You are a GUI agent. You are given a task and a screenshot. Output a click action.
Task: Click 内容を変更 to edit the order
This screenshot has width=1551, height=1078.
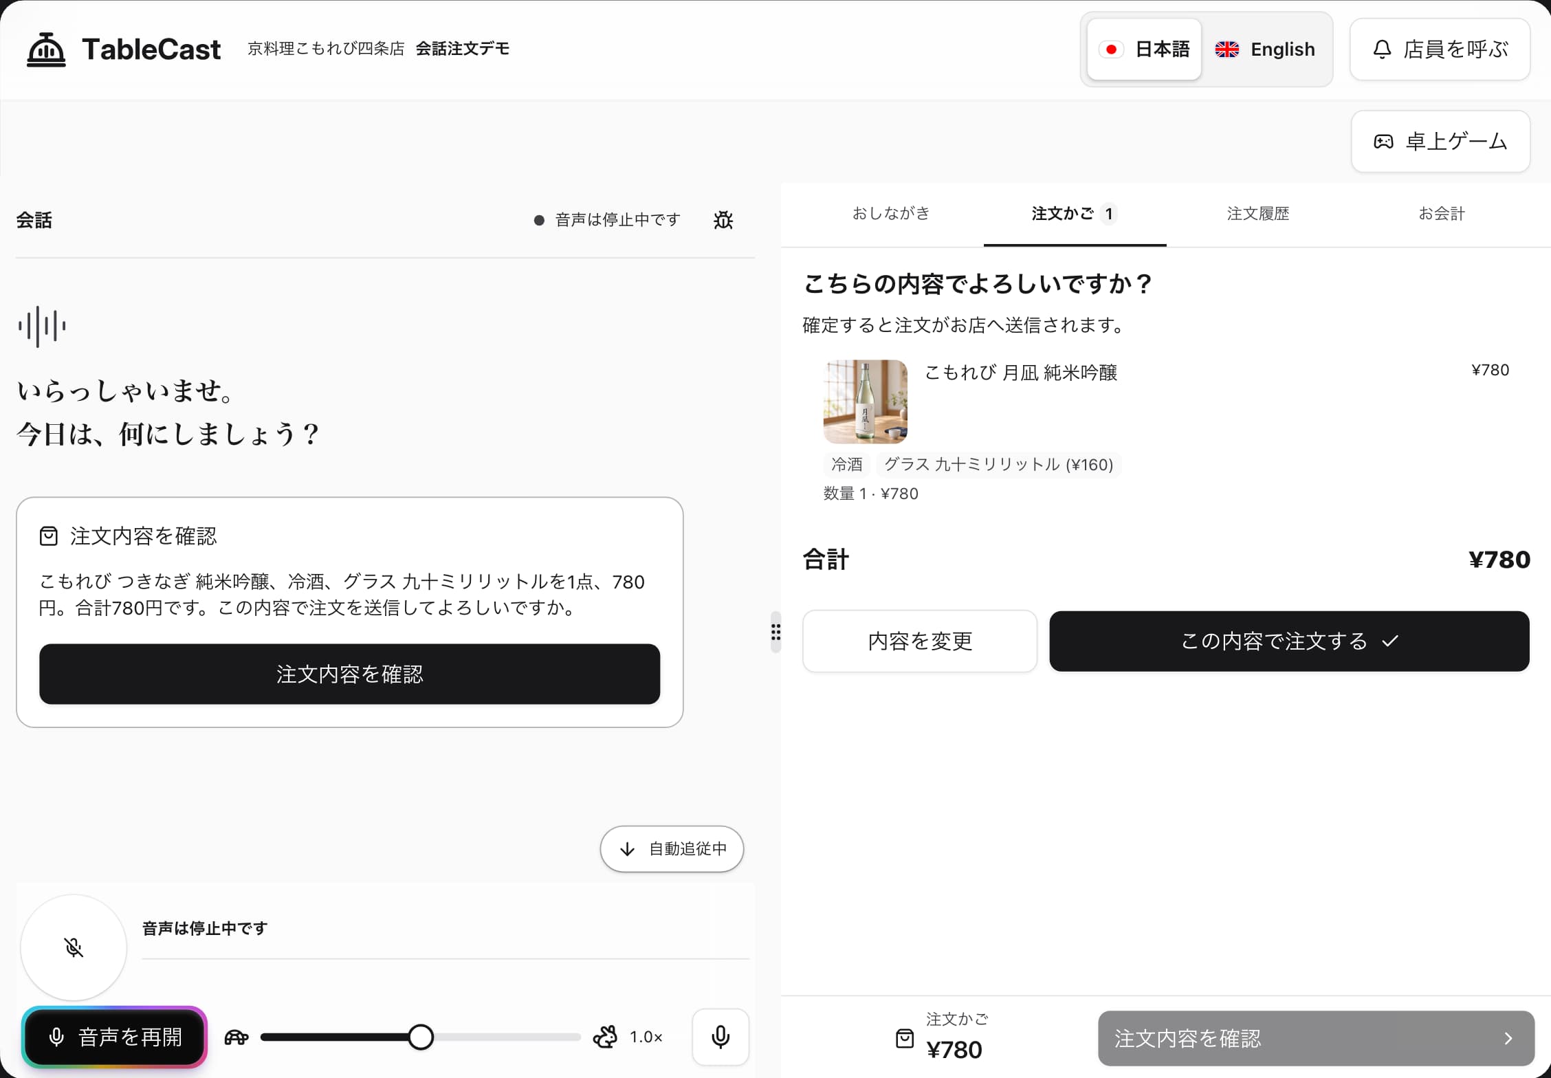point(920,641)
